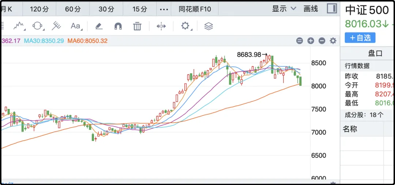The height and width of the screenshot is (185, 395).
Task: Toggle the magnet snap mode
Action: 118,26
